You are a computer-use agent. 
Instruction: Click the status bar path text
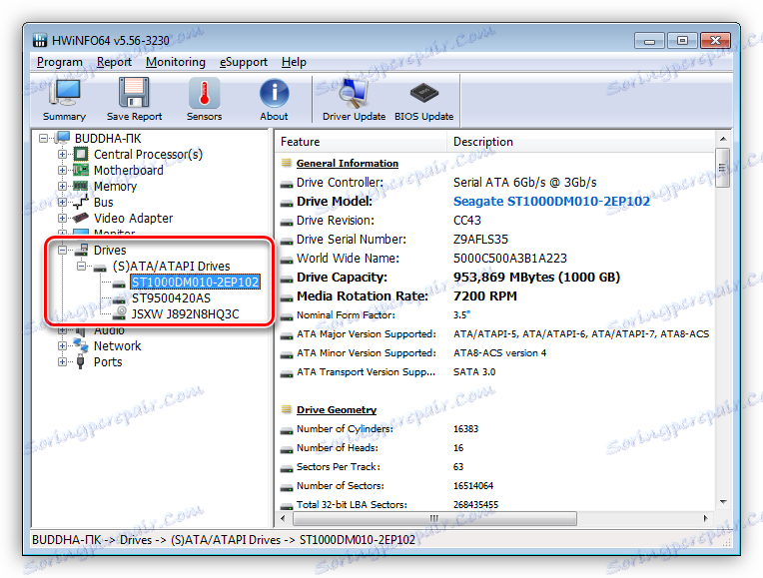pyautogui.click(x=224, y=540)
